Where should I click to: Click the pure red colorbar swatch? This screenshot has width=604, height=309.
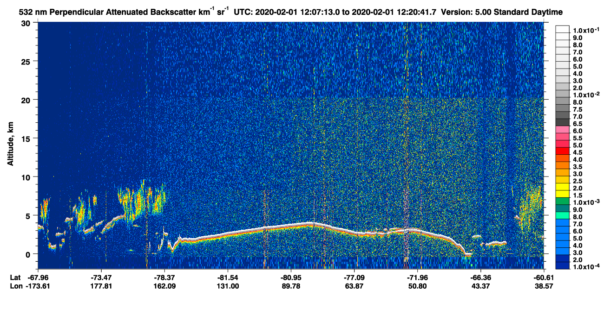point(562,151)
